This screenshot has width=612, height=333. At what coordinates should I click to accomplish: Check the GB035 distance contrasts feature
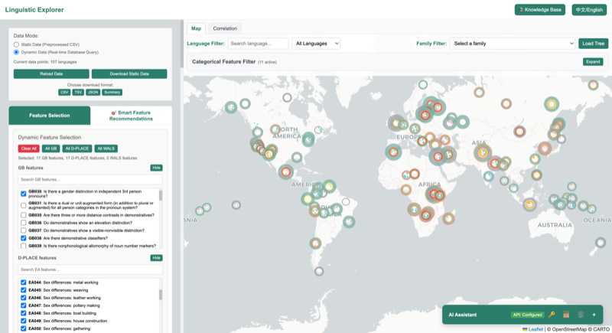click(x=24, y=215)
